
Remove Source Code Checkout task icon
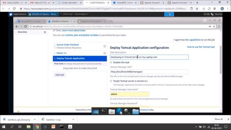(105, 46)
